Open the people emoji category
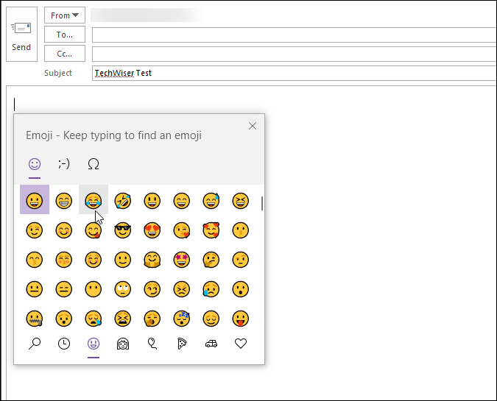The height and width of the screenshot is (401, 497). pyautogui.click(x=123, y=343)
